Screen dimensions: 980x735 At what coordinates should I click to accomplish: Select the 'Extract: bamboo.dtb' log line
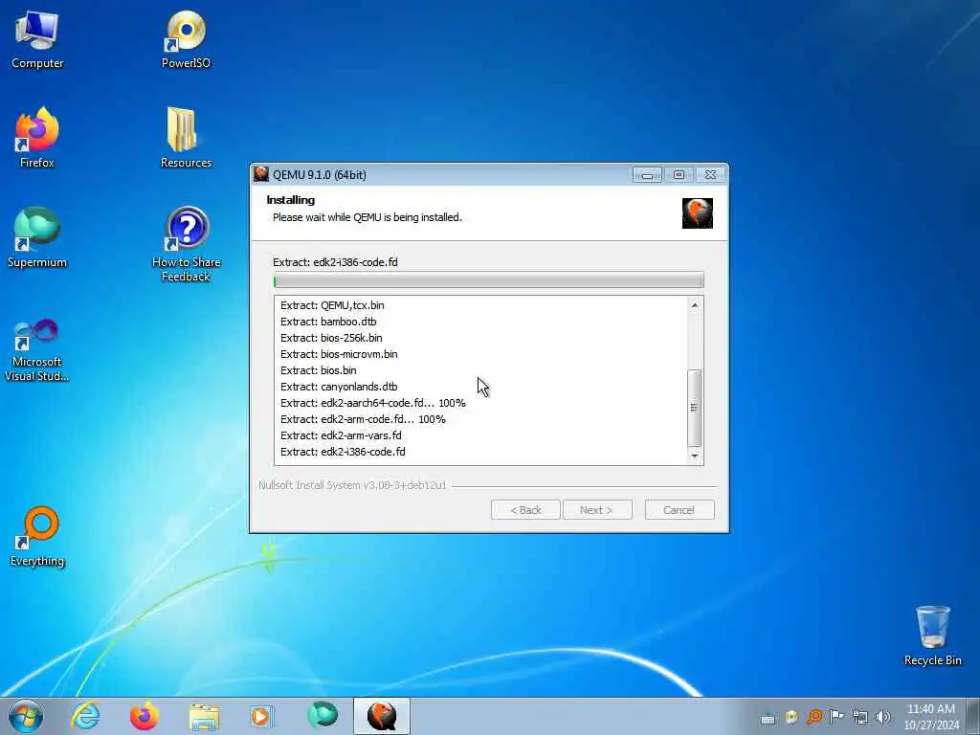click(329, 322)
